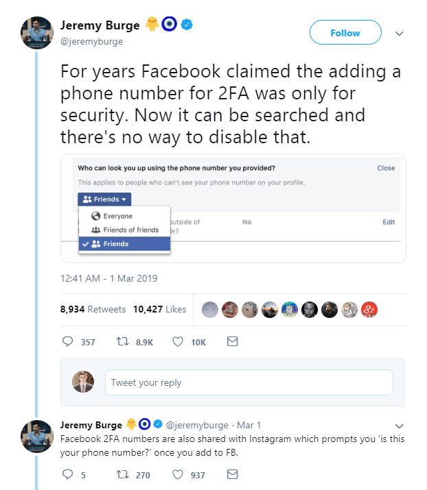Click the Tweet your reply field
The width and height of the screenshot is (427, 490).
click(x=249, y=382)
